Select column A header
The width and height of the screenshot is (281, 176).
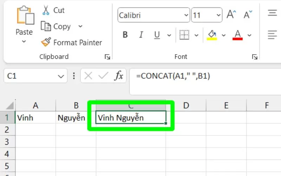click(x=35, y=105)
